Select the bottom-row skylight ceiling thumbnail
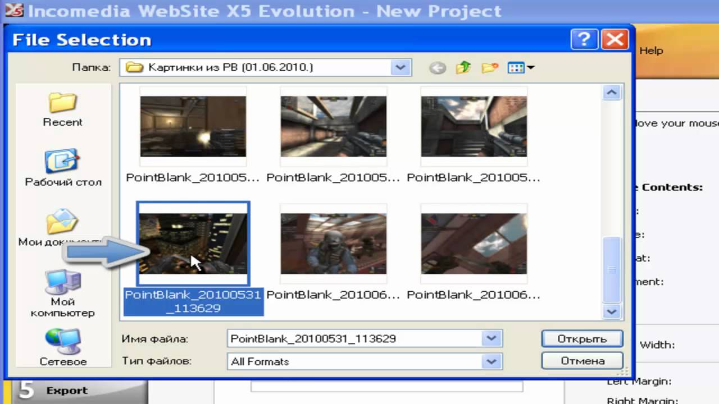719x404 pixels. point(474,244)
